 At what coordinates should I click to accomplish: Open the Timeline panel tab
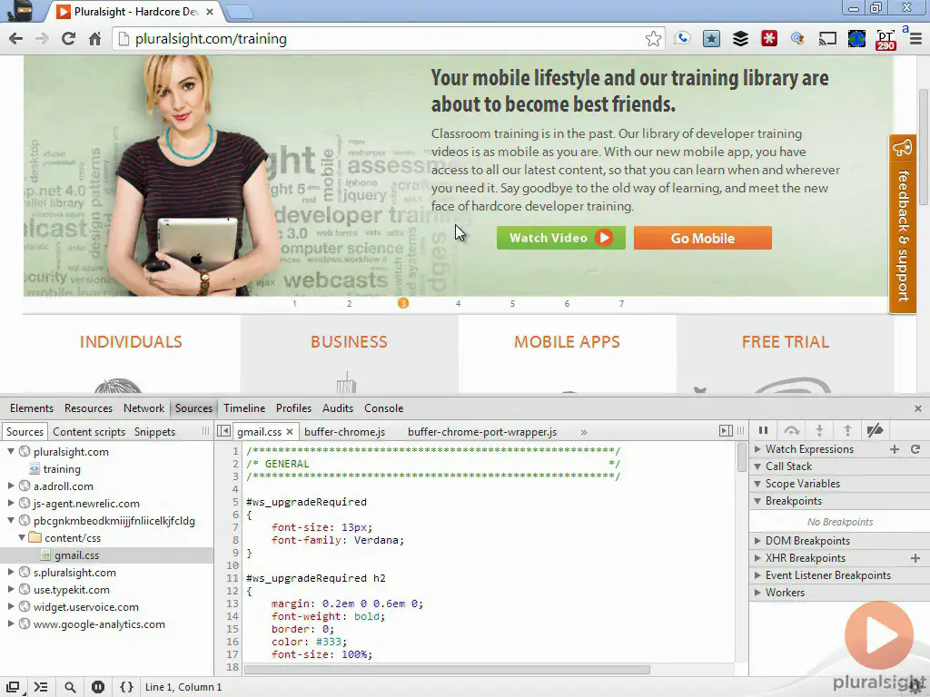click(244, 408)
